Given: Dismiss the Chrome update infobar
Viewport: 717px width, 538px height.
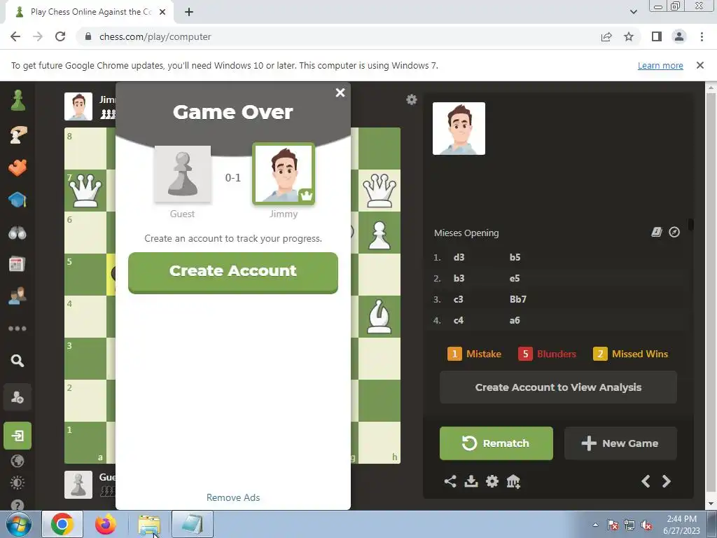Looking at the screenshot, I should (699, 65).
